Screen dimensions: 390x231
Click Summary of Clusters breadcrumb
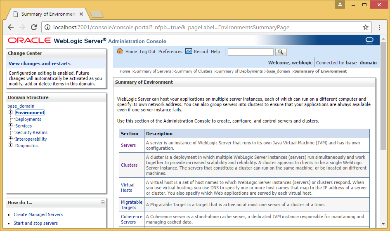click(194, 71)
